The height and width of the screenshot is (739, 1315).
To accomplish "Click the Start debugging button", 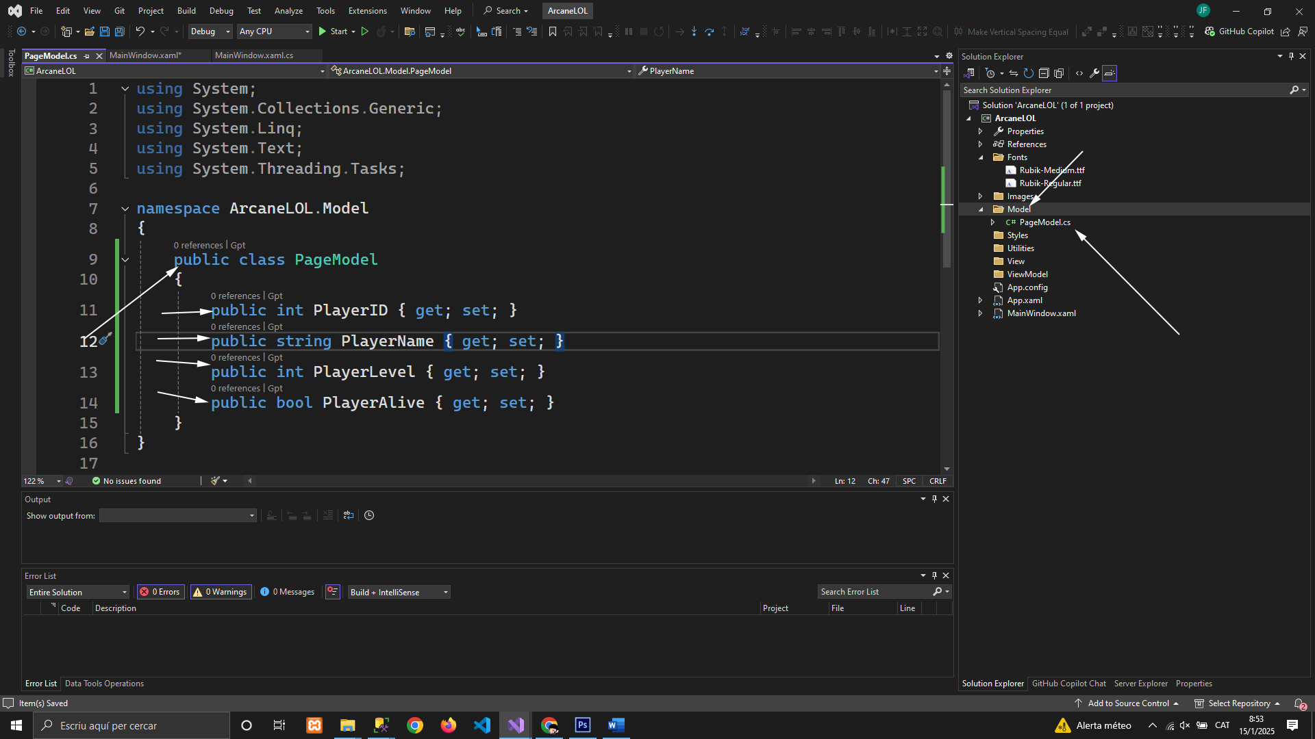I will 333,31.
